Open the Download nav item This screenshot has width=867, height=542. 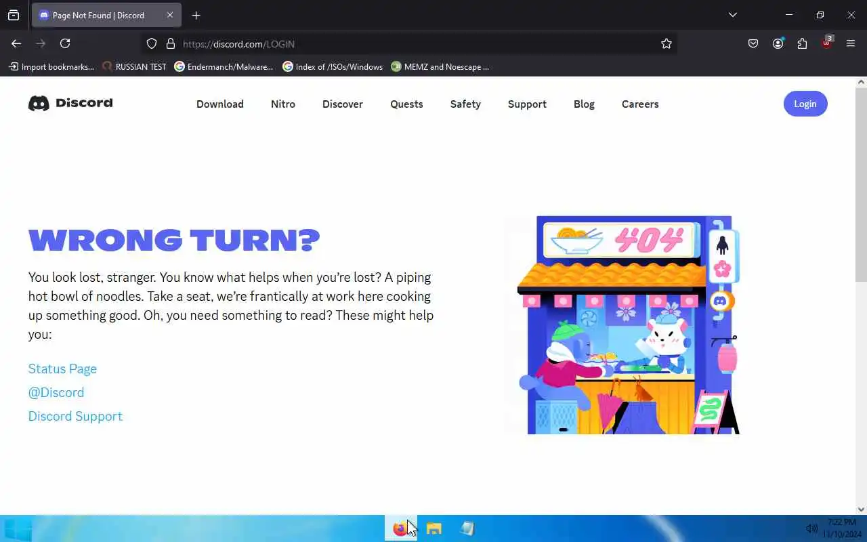tap(220, 104)
